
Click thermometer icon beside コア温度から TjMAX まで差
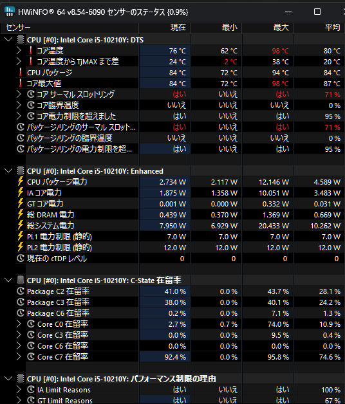(31, 61)
